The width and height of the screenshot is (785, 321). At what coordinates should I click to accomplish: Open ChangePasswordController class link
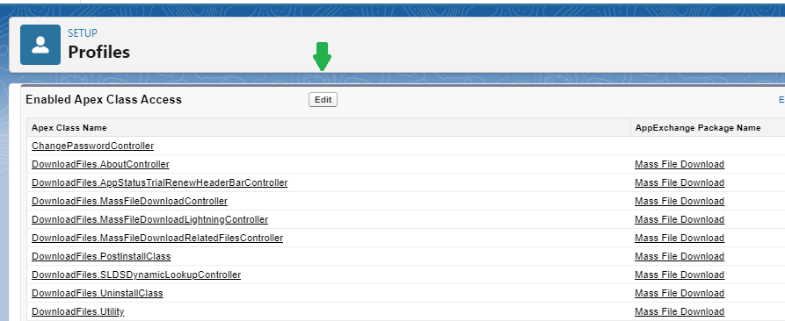92,146
